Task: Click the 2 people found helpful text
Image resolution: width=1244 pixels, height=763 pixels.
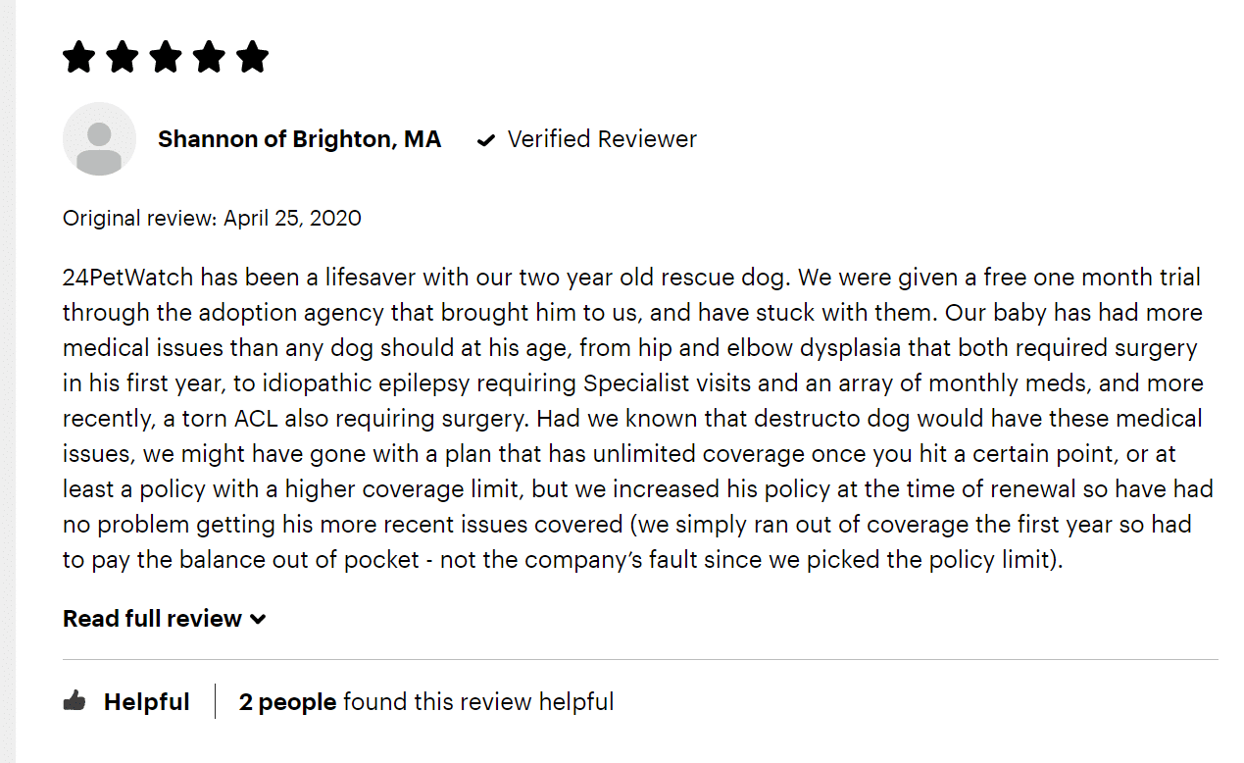Action: tap(426, 702)
